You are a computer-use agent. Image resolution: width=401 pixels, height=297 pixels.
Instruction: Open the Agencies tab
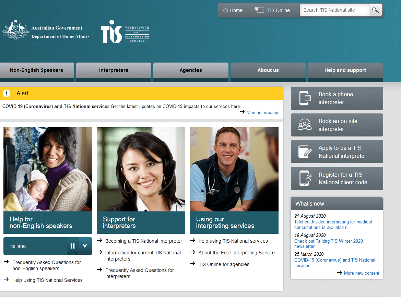(191, 70)
